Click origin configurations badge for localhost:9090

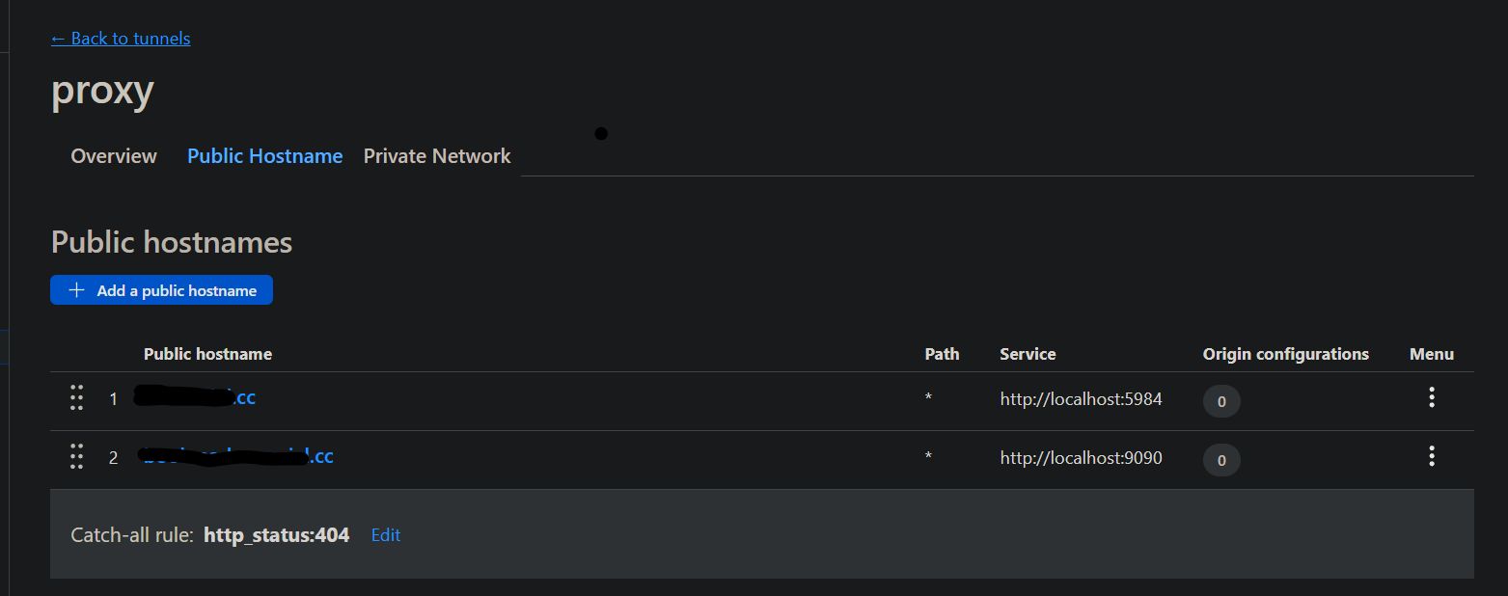coord(1221,460)
